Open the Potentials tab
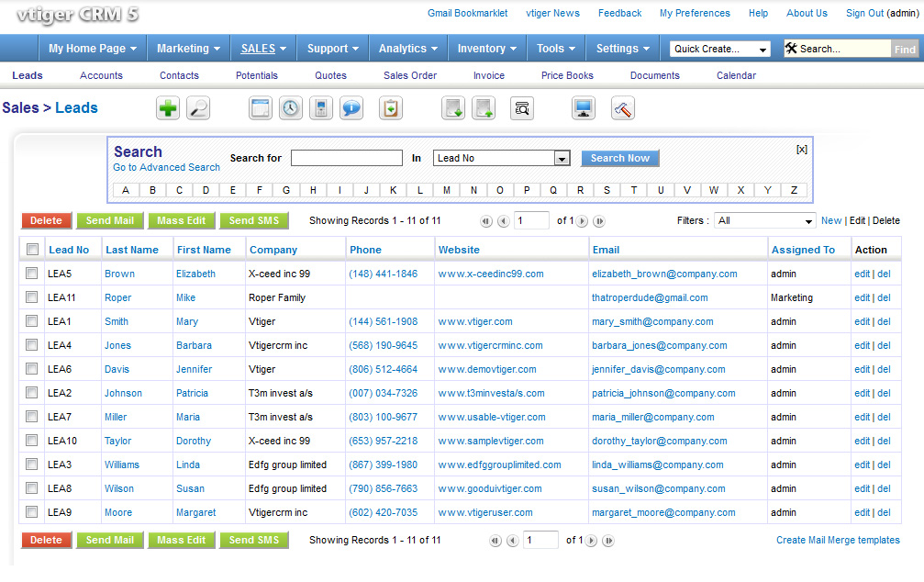The width and height of the screenshot is (924, 582). pyautogui.click(x=256, y=75)
